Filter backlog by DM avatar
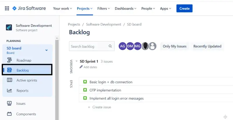The image size is (233, 120). [x=130, y=46]
